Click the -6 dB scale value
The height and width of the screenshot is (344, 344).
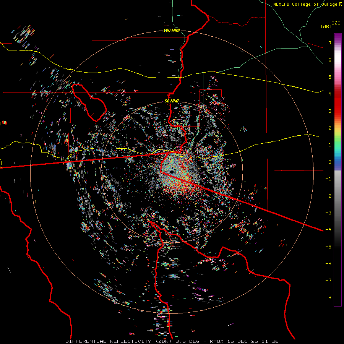point(328,264)
